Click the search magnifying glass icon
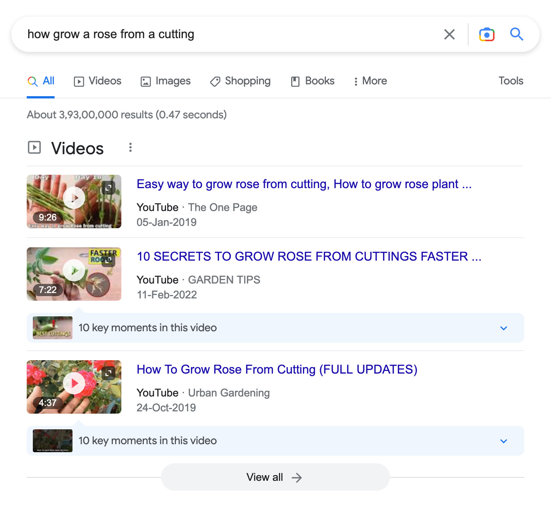This screenshot has width=551, height=506. [x=517, y=34]
